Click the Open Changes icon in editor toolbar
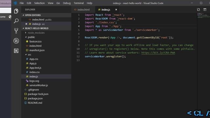Viewport: 210px width, 118px height. tap(198, 10)
